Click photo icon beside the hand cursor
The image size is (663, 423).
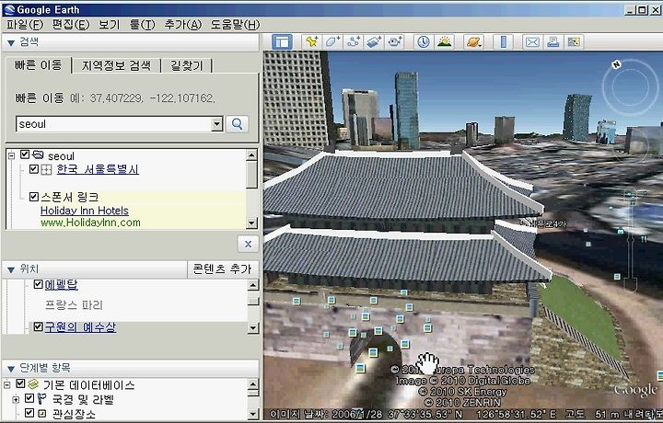pyautogui.click(x=404, y=344)
